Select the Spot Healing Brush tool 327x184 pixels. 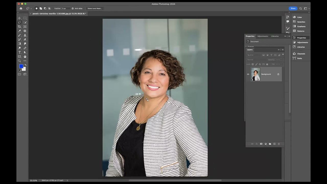[25, 31]
